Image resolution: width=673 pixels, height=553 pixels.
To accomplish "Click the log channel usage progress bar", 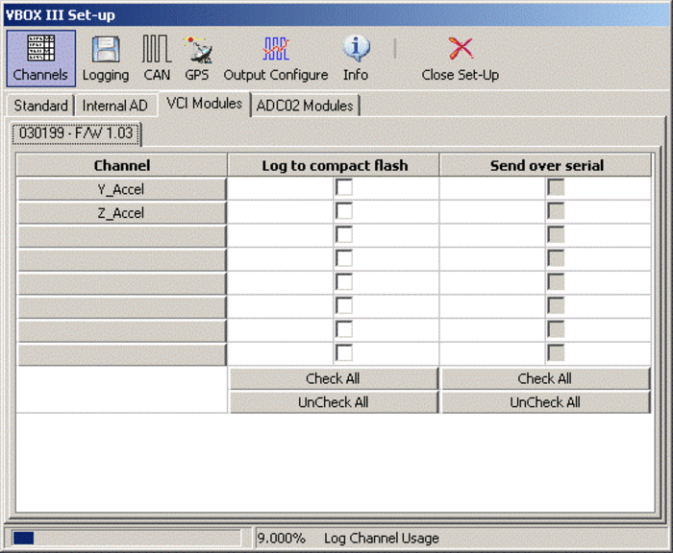I will pyautogui.click(x=127, y=538).
